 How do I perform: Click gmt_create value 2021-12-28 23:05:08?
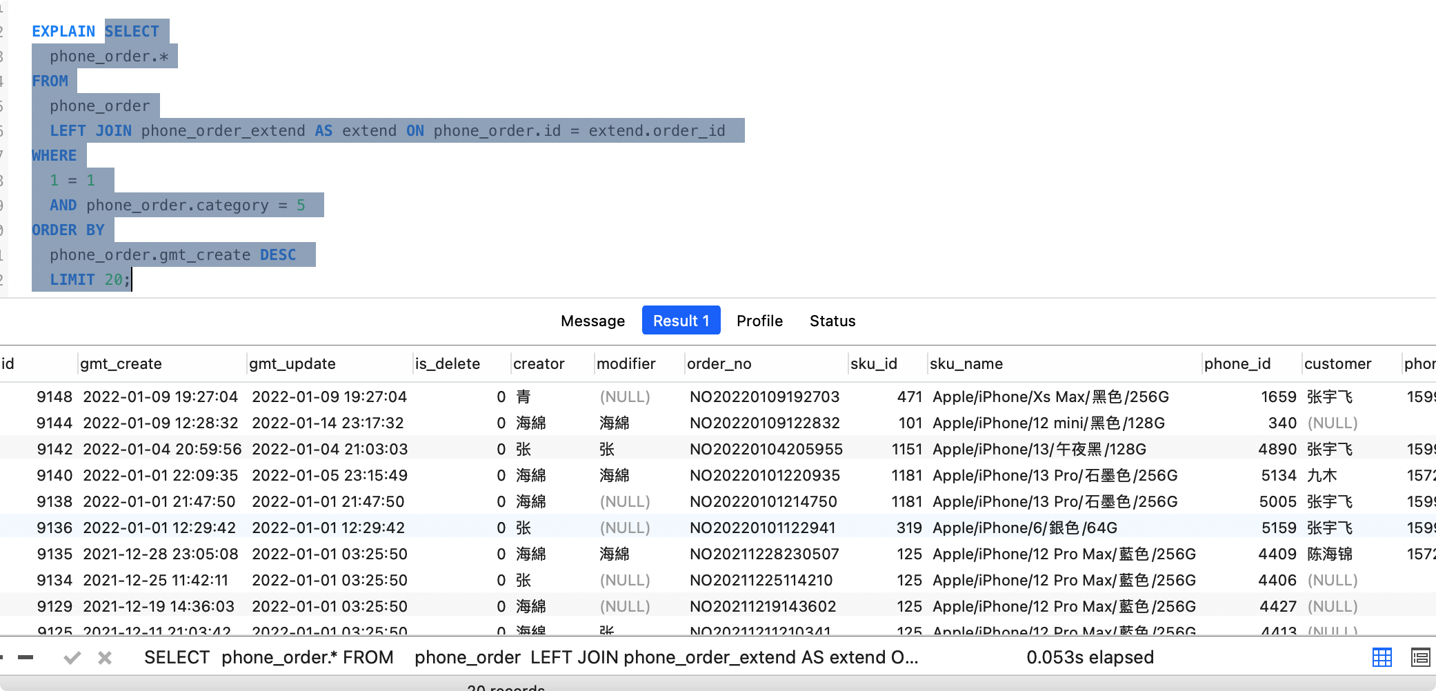tap(161, 554)
